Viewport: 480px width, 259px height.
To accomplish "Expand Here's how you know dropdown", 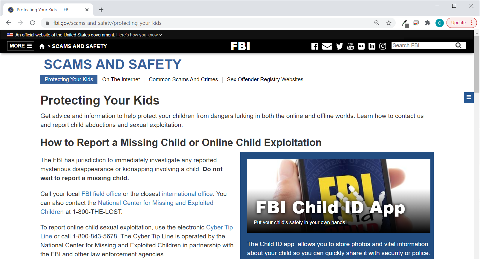I will 139,35.
